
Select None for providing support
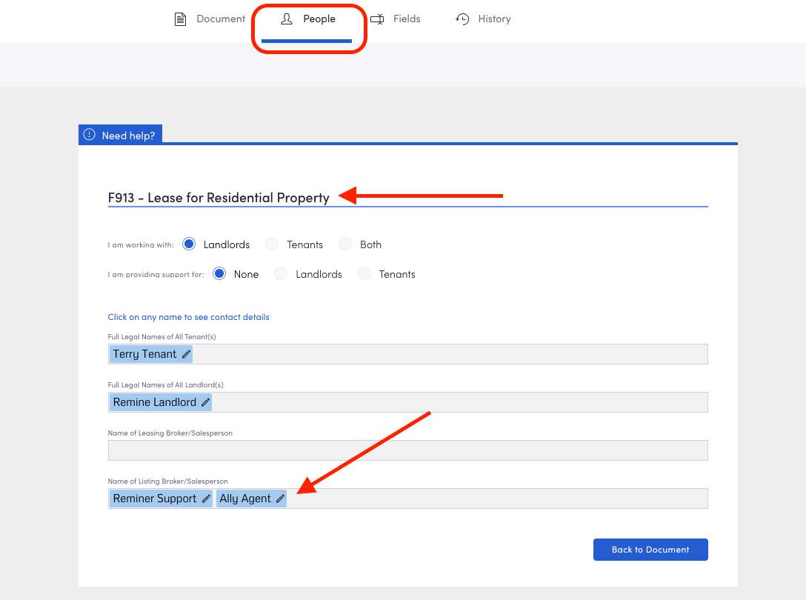(219, 274)
